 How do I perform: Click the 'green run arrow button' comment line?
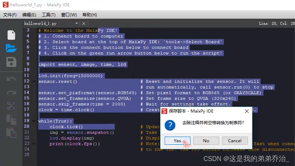130,53
